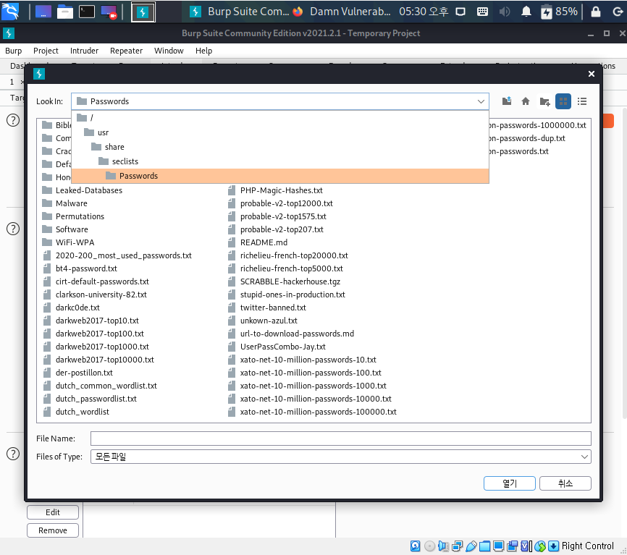Open the Repeater menu
The image size is (627, 555).
tap(127, 51)
